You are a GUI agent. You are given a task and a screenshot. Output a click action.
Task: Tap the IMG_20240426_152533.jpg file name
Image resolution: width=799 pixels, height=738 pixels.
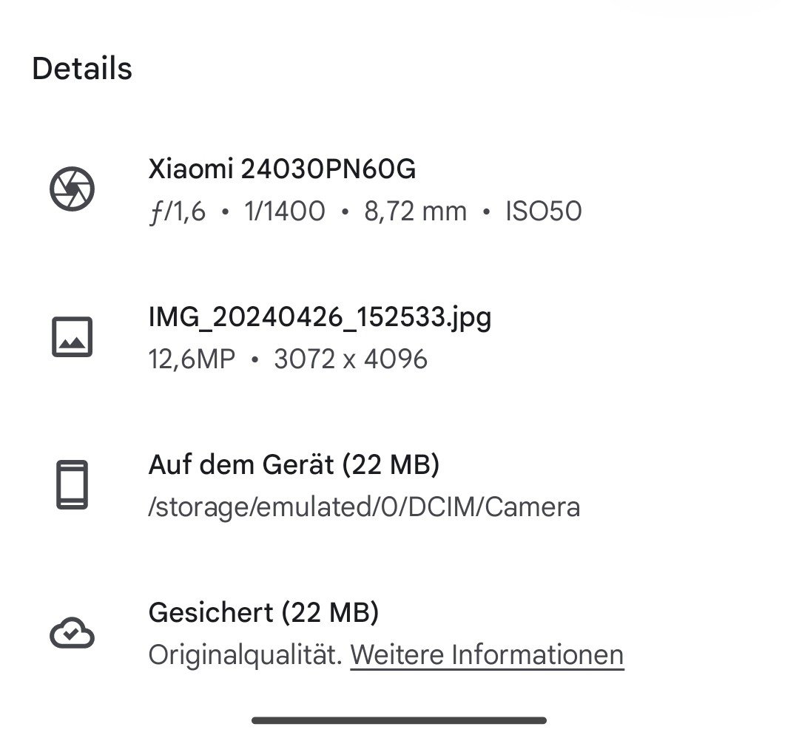click(320, 317)
